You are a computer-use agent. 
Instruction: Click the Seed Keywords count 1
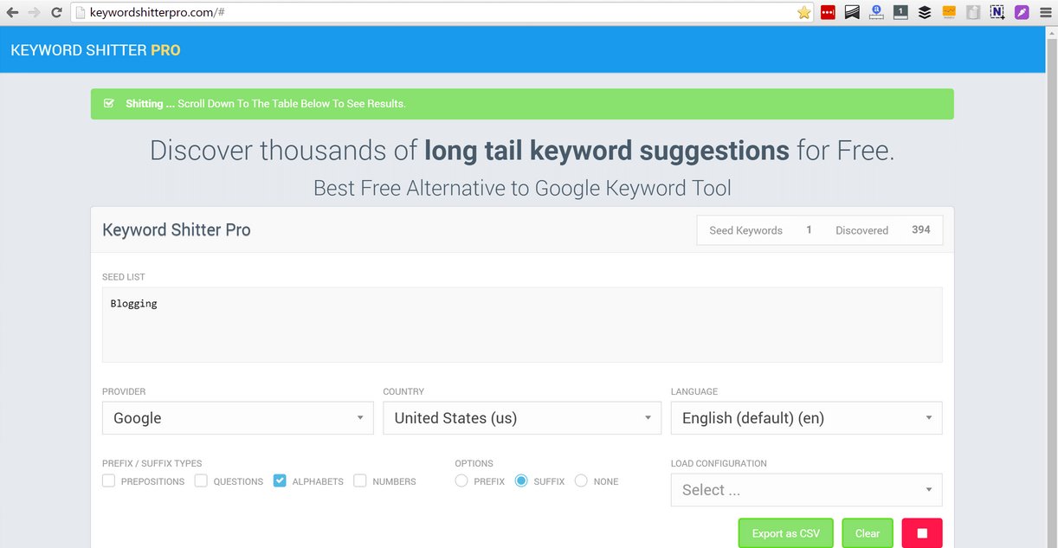click(x=809, y=229)
